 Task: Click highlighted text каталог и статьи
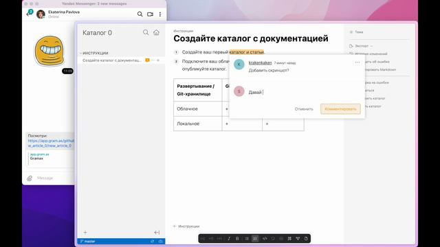point(246,52)
